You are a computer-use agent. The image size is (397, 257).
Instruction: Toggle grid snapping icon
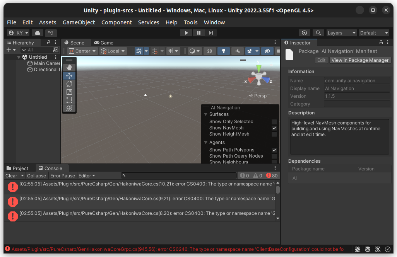155,51
